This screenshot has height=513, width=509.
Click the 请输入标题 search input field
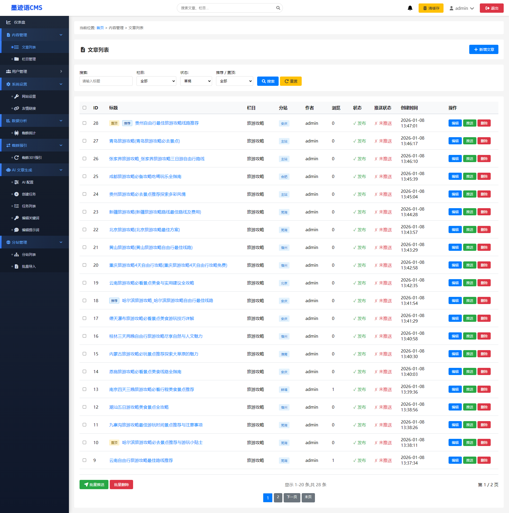point(106,81)
